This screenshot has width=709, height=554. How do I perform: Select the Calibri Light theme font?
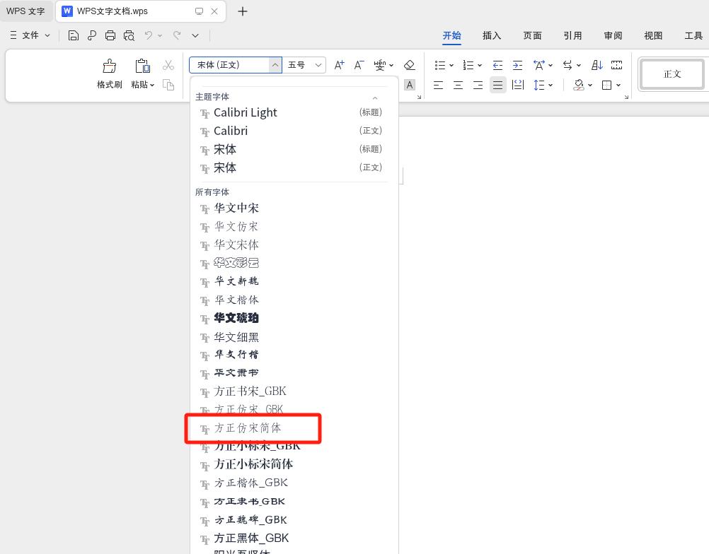(x=245, y=112)
